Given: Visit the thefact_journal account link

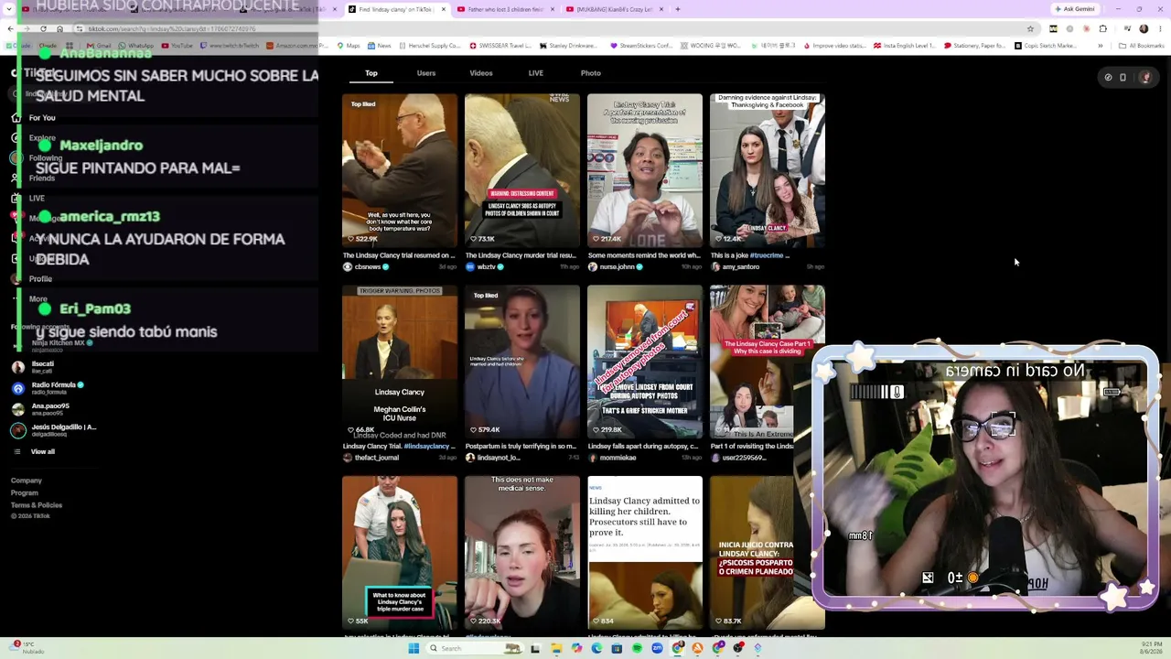Looking at the screenshot, I should pyautogui.click(x=371, y=458).
